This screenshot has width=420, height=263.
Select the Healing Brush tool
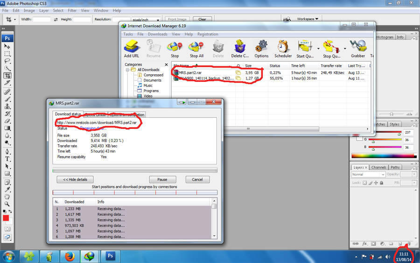click(x=7, y=92)
